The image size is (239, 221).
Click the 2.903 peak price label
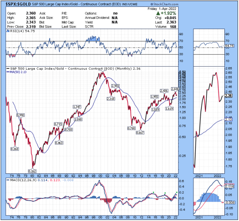click(115, 86)
